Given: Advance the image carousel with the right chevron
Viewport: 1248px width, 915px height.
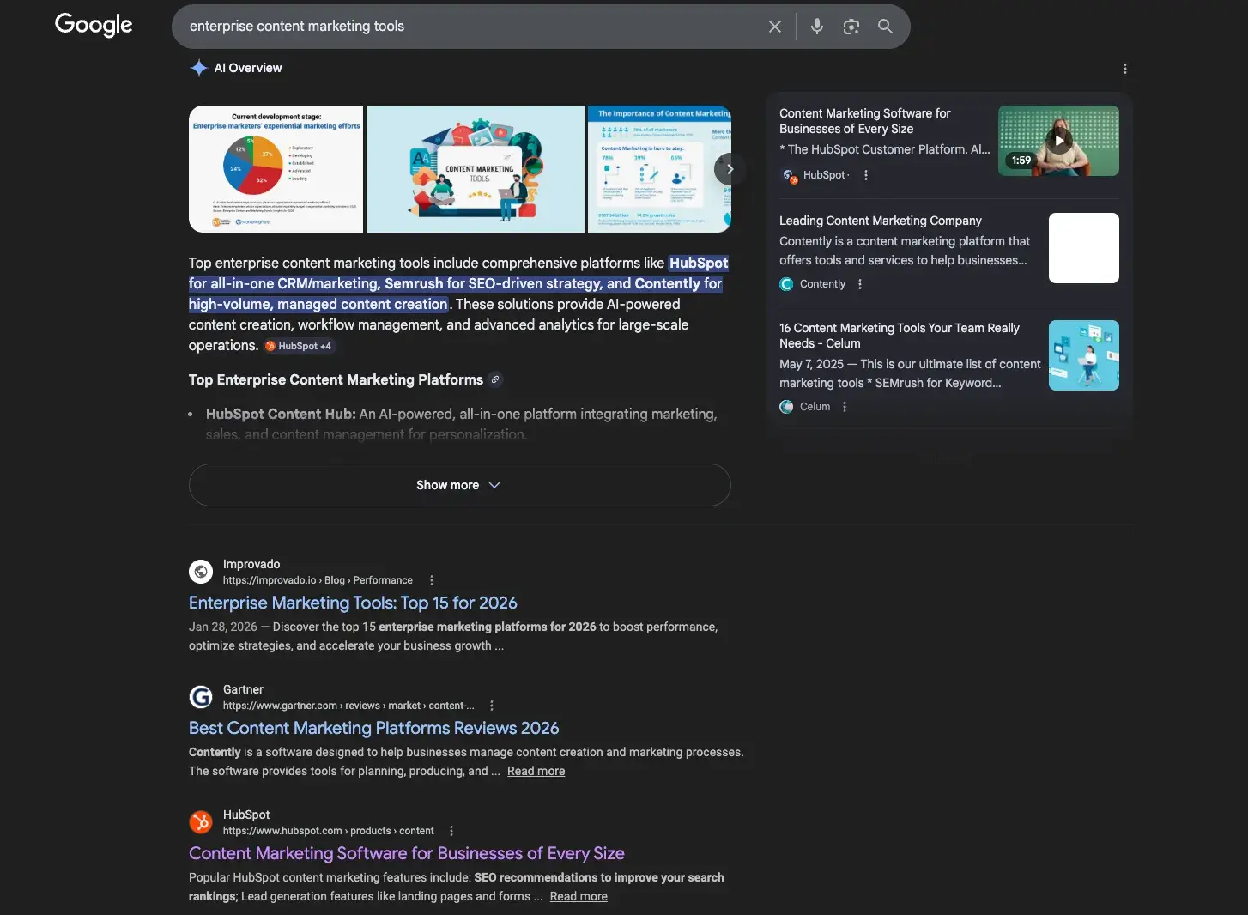Looking at the screenshot, I should [x=730, y=169].
